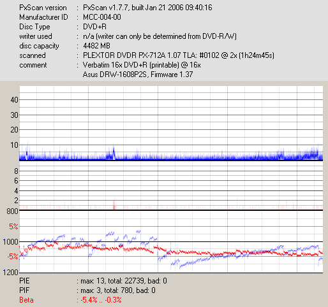Click the red PIF threshold line at 4
The width and height of the screenshot is (328, 307).
click(x=171, y=191)
